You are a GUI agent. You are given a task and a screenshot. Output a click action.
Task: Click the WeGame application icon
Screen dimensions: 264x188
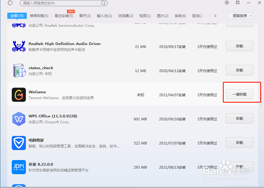pos(19,95)
